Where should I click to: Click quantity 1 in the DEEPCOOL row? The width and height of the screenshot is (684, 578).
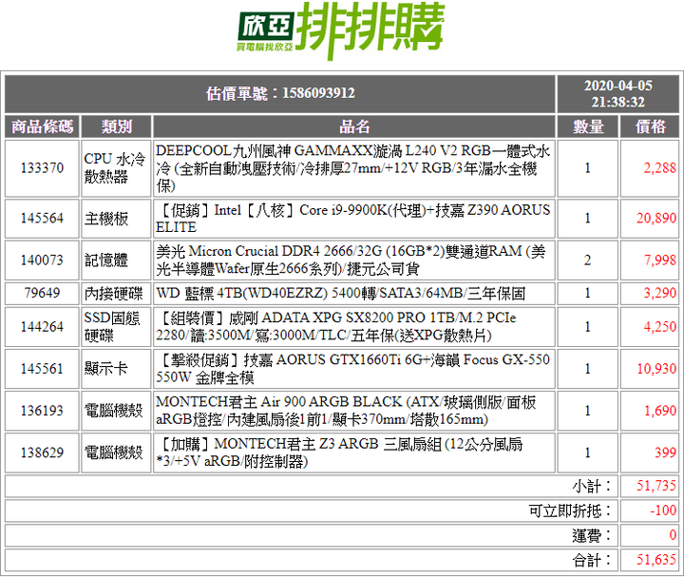(x=588, y=168)
